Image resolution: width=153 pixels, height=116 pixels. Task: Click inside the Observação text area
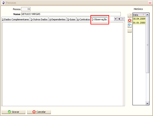pyautogui.click(x=63, y=64)
